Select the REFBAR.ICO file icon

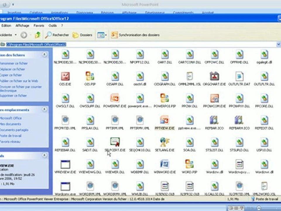(214, 120)
